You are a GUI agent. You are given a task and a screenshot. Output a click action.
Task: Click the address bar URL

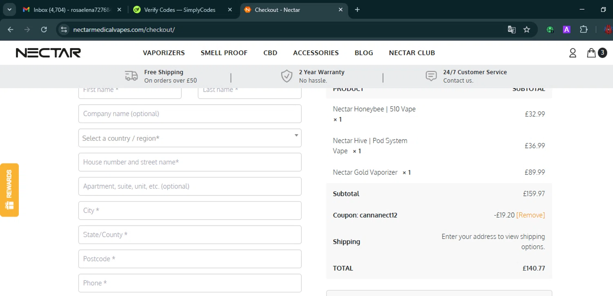click(x=124, y=29)
